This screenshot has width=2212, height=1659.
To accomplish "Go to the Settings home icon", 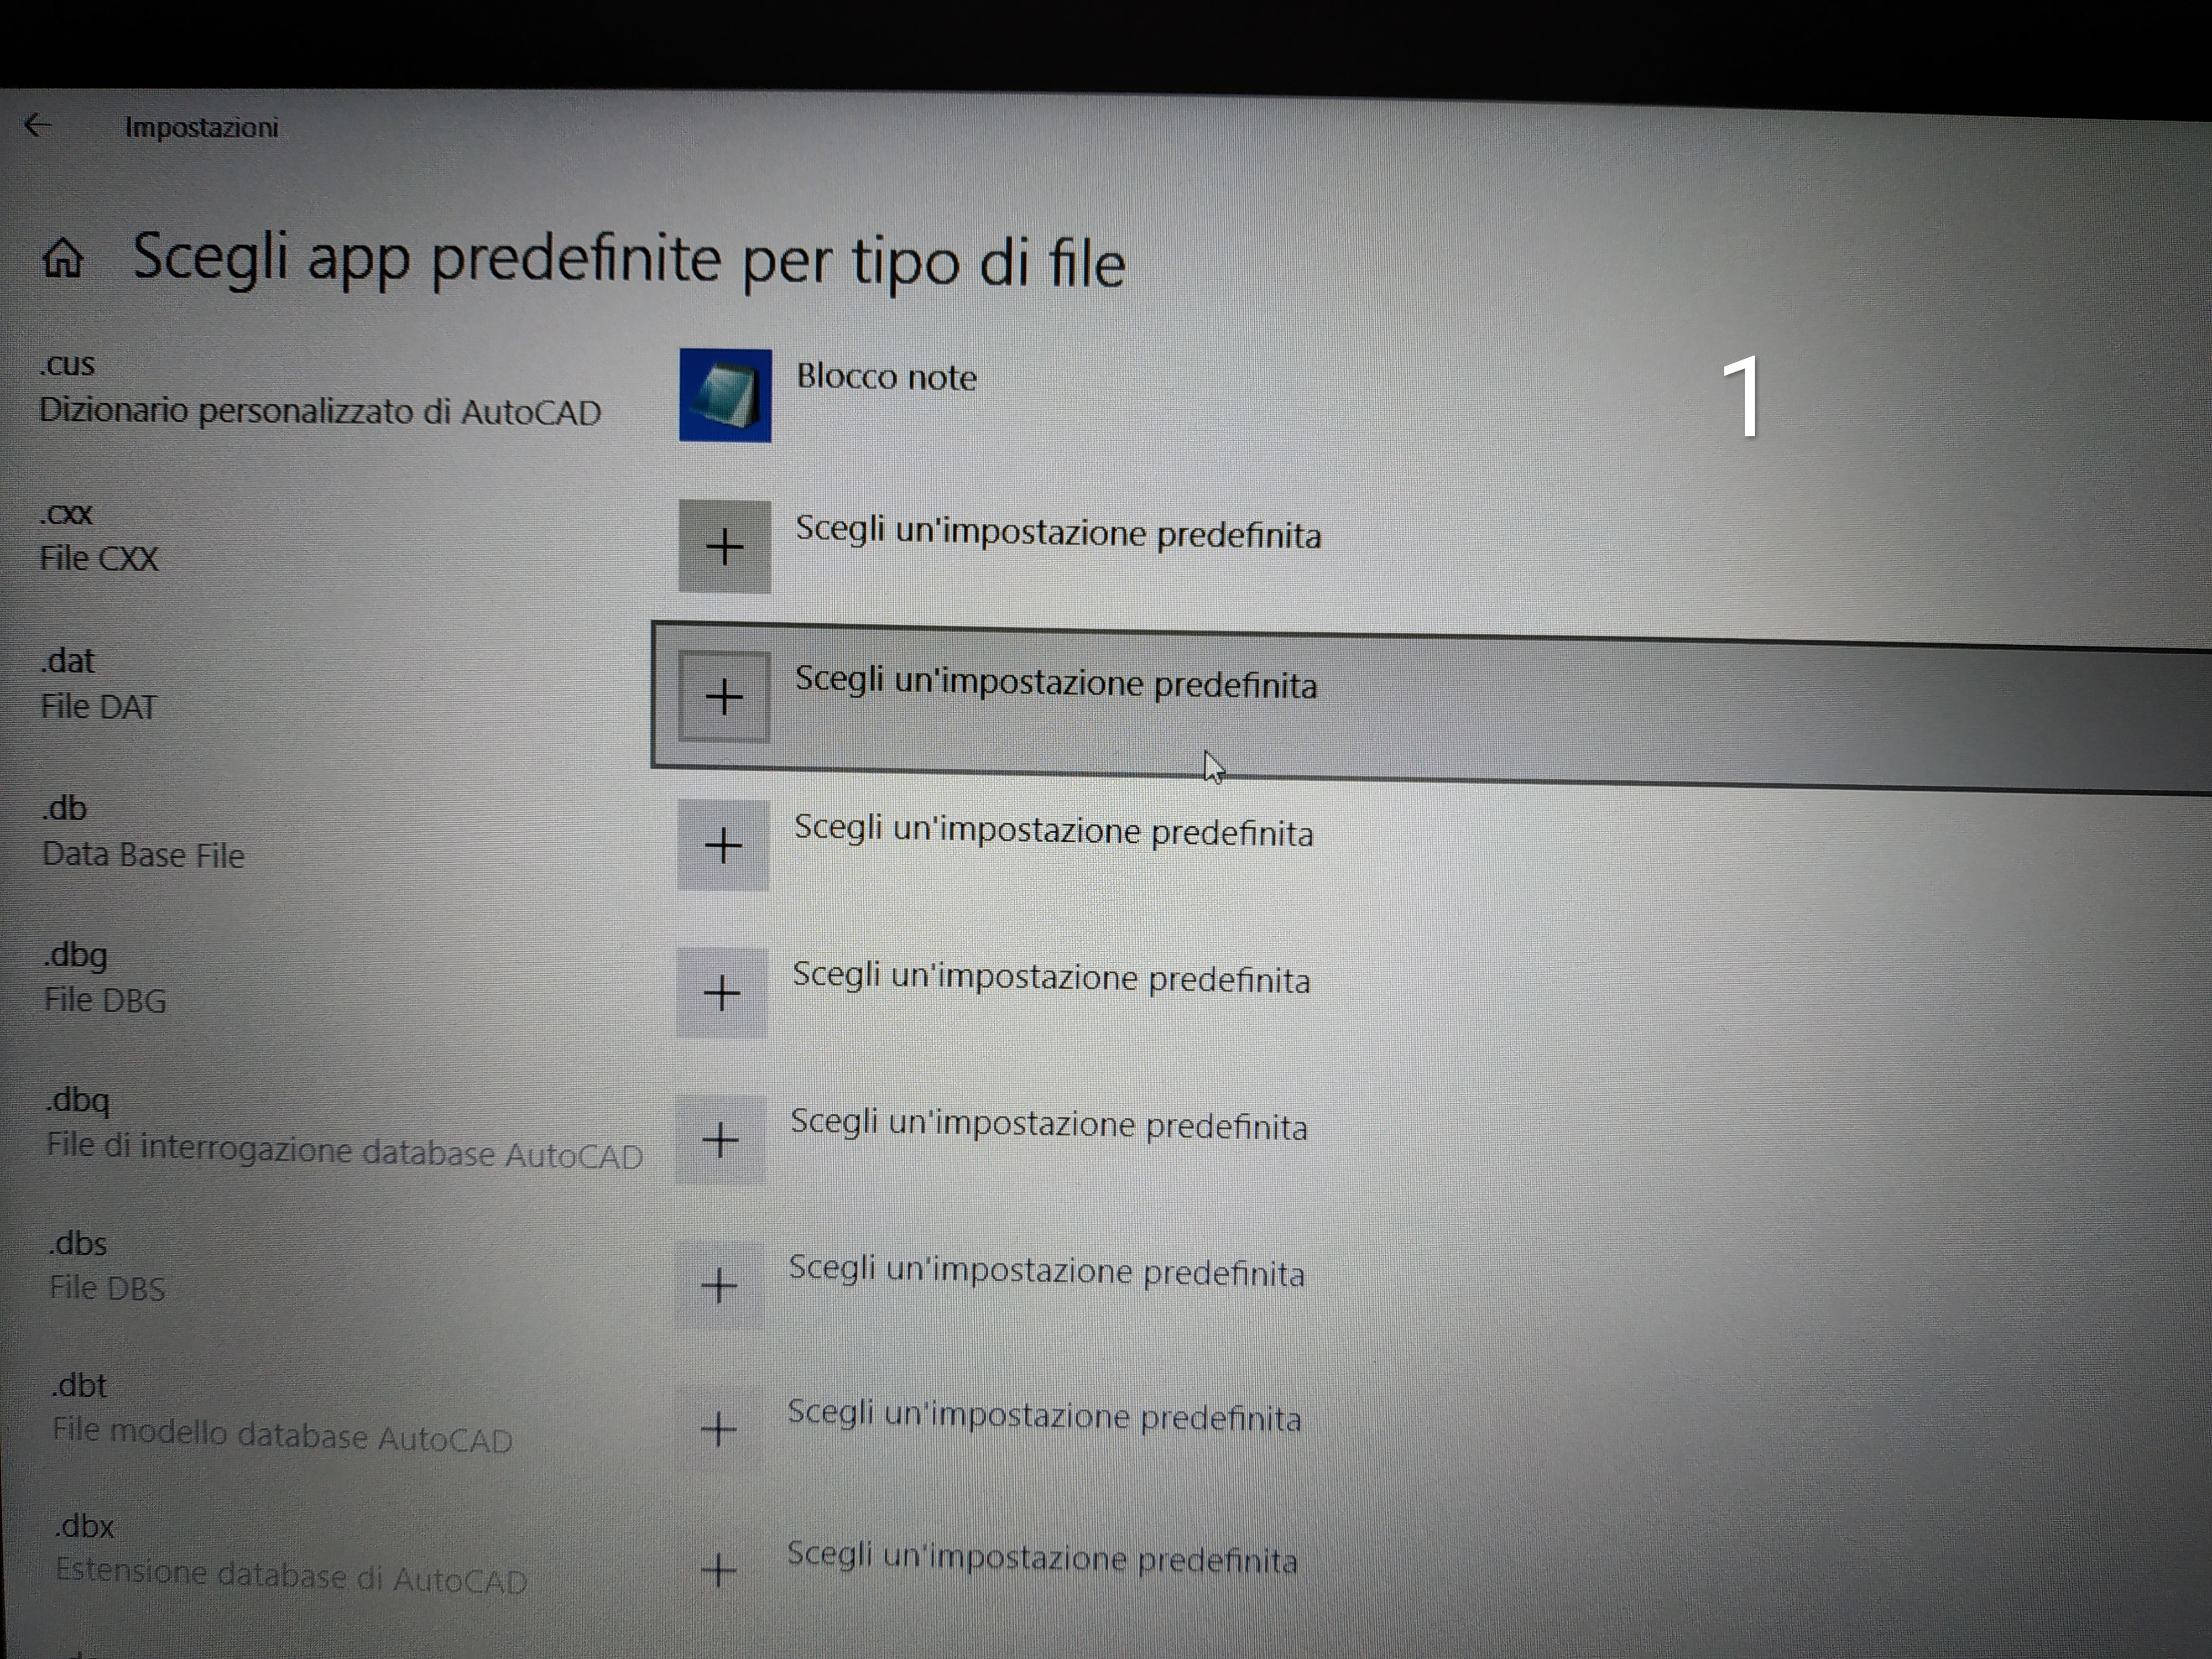I will coord(63,258).
